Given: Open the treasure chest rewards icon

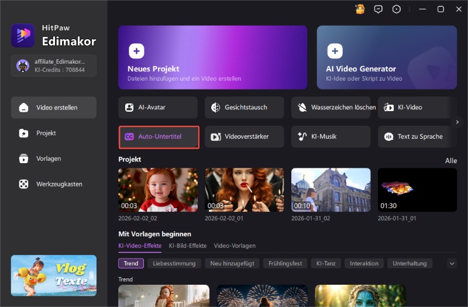Looking at the screenshot, I should 360,9.
